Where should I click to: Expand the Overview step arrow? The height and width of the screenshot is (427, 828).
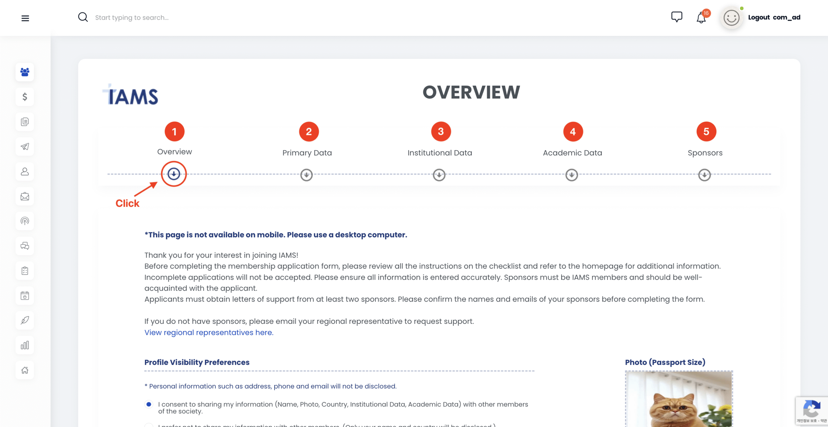pos(174,174)
